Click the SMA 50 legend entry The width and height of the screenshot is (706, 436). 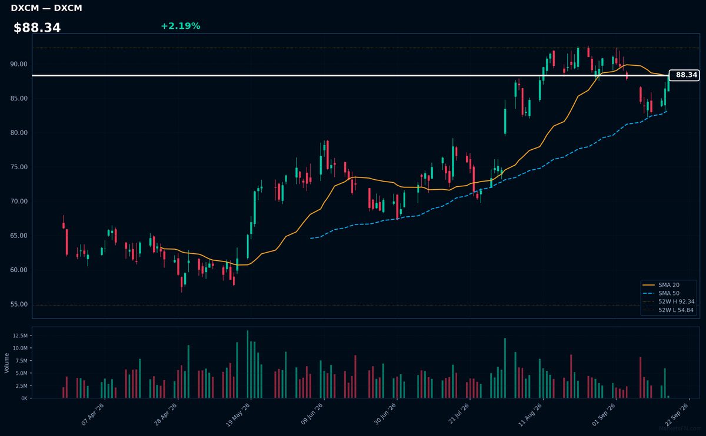click(x=670, y=293)
